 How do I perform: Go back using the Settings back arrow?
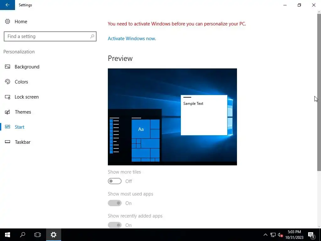[8, 5]
